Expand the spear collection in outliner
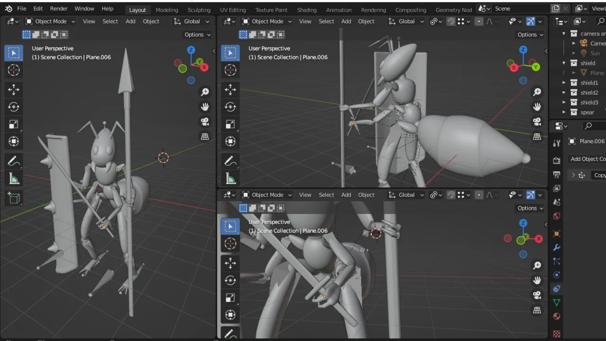 point(564,112)
